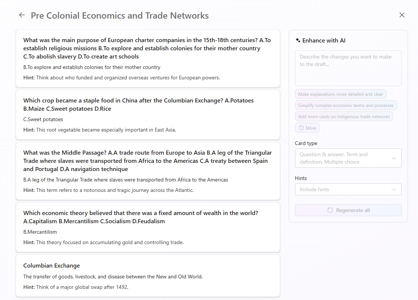Click the 'Pre Colonial Economics and Trade Networks' title
The height and width of the screenshot is (300, 418).
click(120, 16)
